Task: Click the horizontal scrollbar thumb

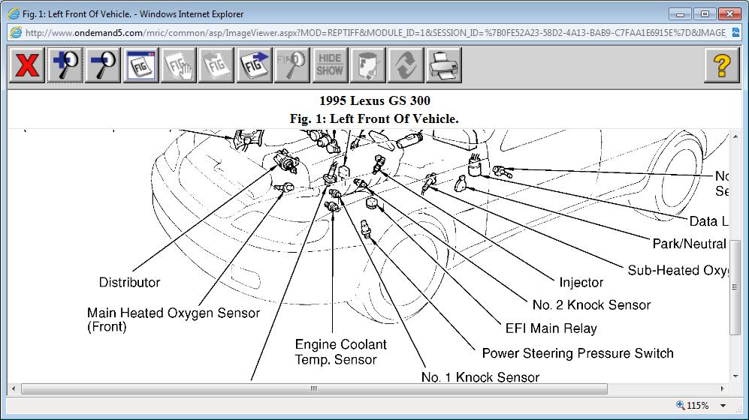Action: click(x=314, y=388)
